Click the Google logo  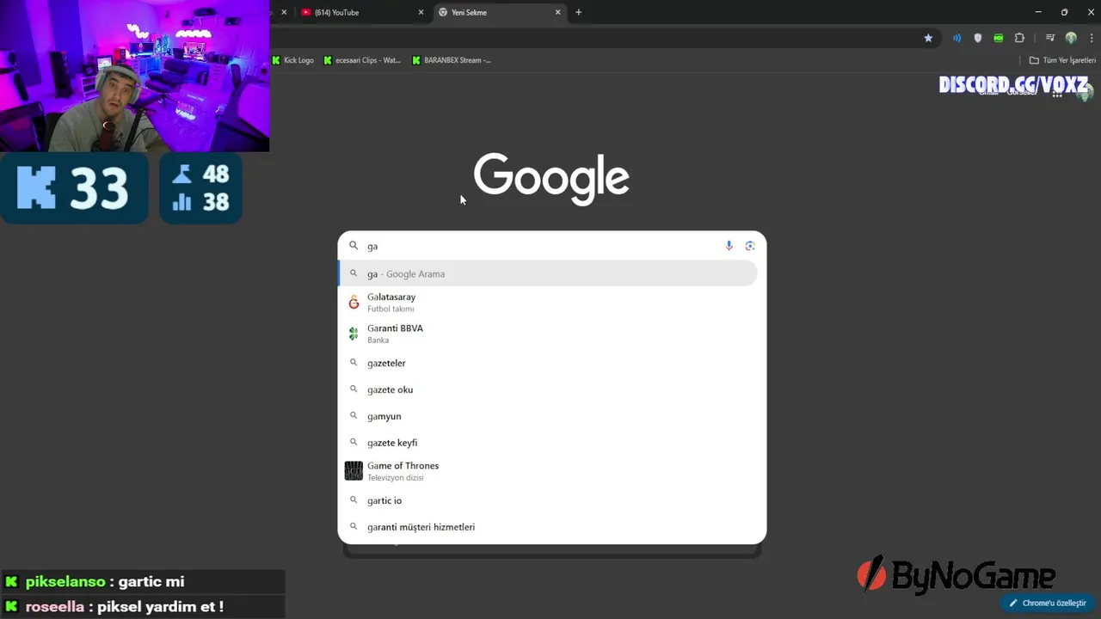pyautogui.click(x=551, y=179)
